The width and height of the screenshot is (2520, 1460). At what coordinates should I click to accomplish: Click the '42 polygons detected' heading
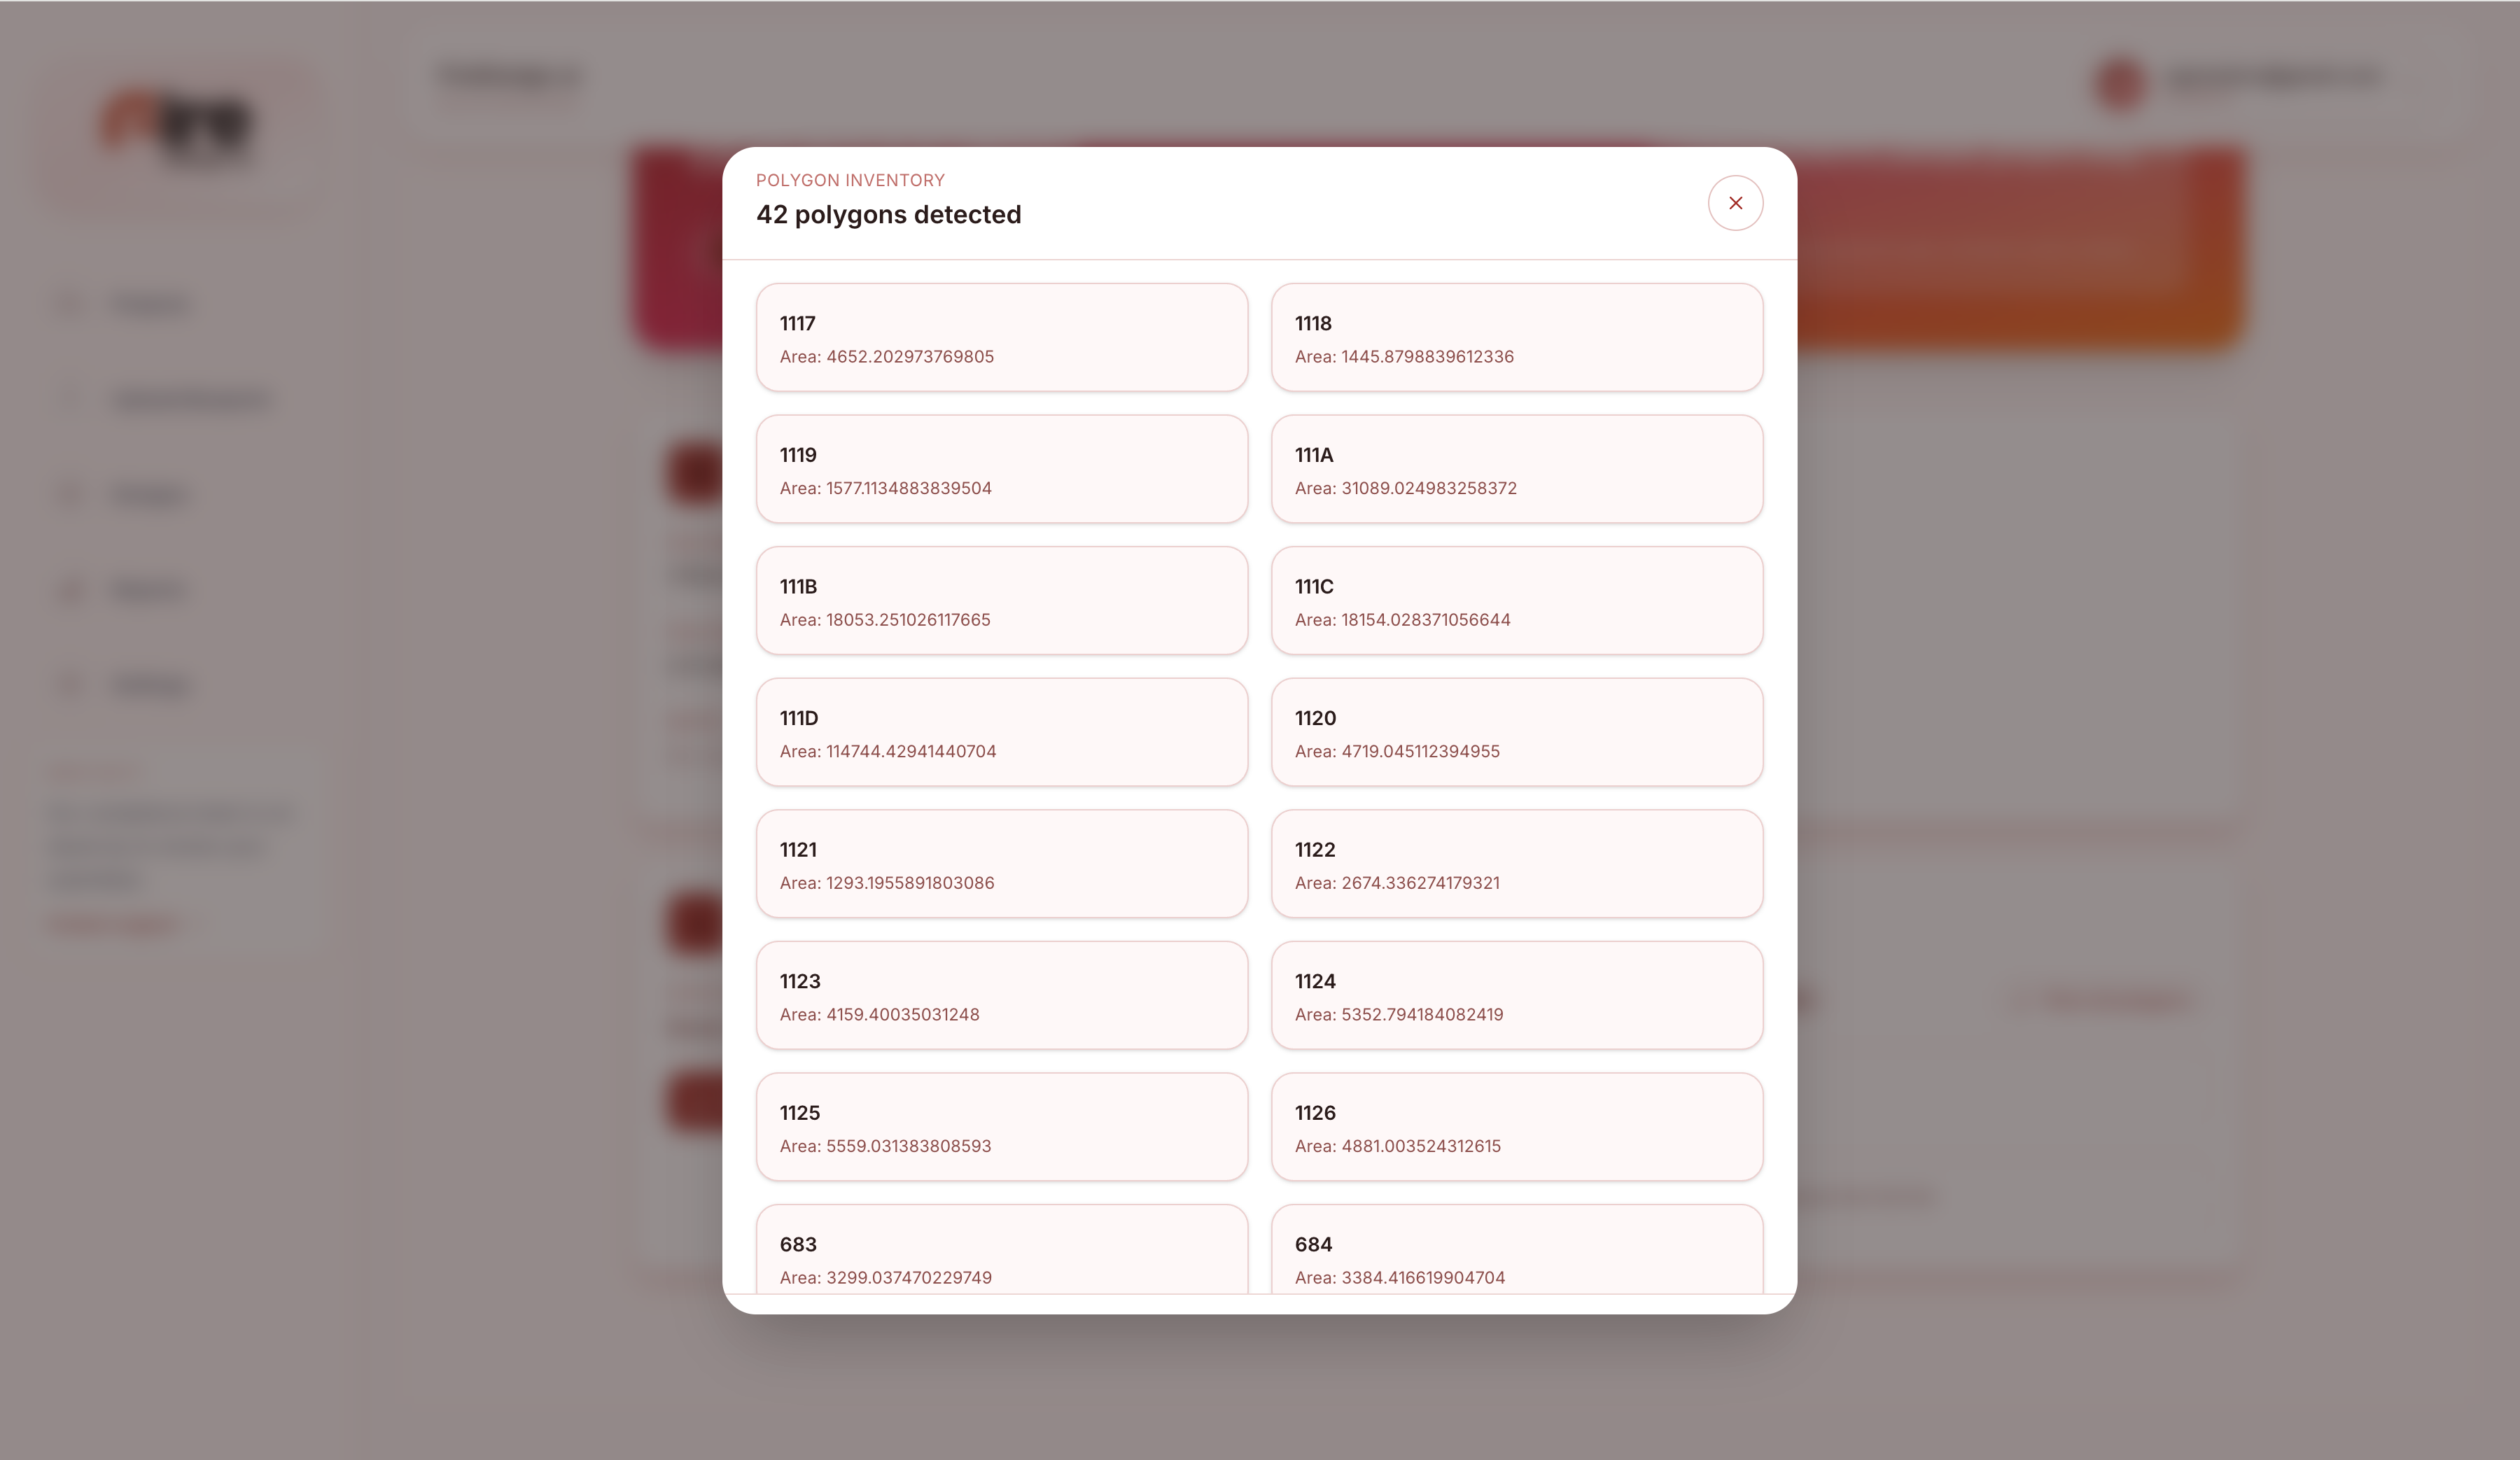coord(888,215)
